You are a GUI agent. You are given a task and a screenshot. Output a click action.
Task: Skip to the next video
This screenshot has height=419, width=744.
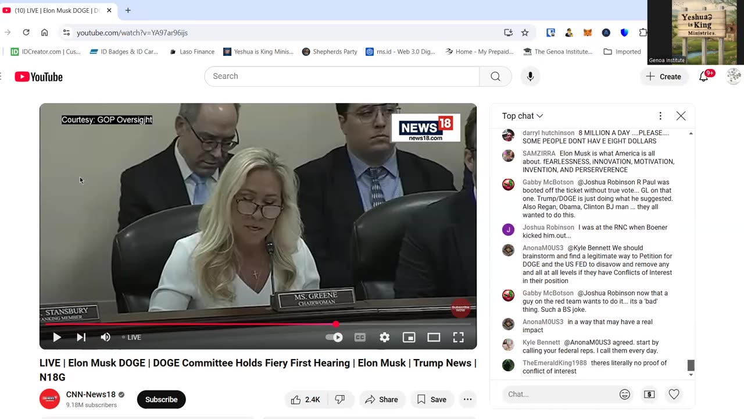click(81, 337)
